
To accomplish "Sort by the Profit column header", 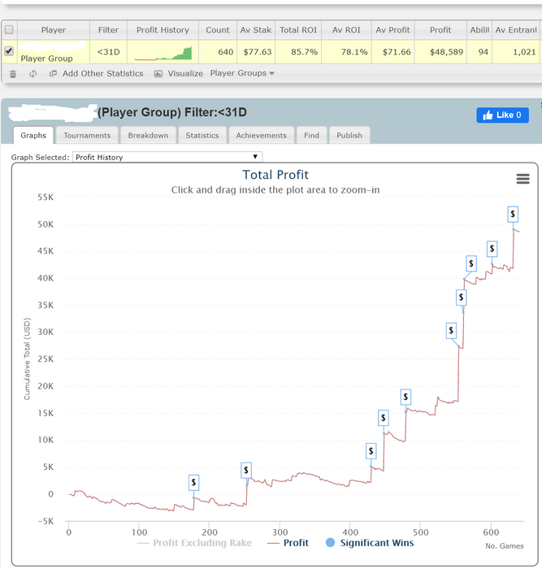I will (x=440, y=30).
